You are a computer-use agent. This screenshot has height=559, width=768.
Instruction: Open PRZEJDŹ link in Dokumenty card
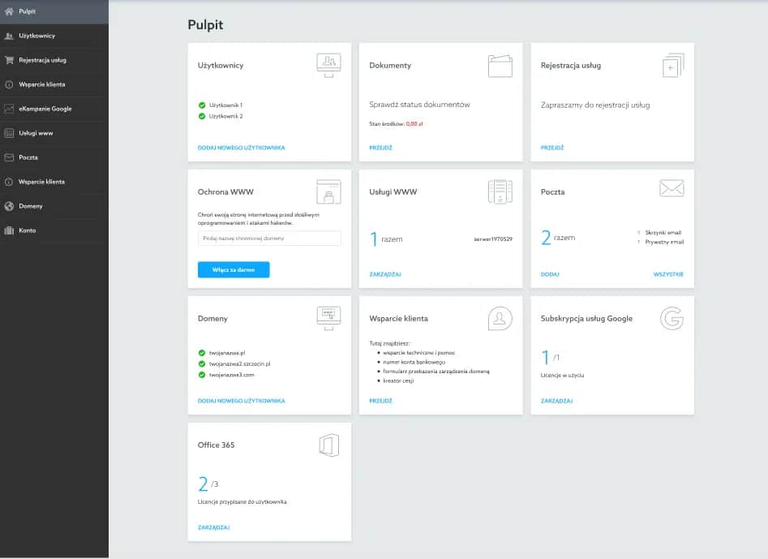click(380, 148)
